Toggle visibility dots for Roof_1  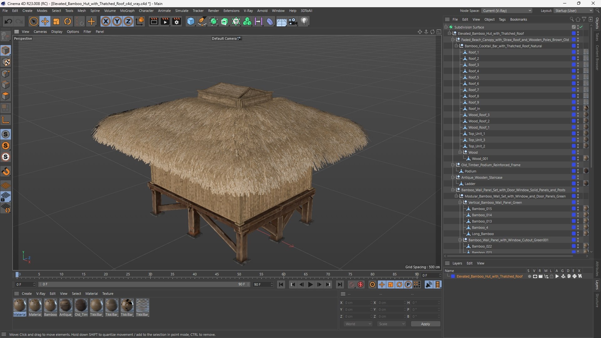pos(578,52)
